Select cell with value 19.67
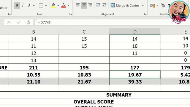190x107 pixels. pyautogui.click(x=135, y=75)
